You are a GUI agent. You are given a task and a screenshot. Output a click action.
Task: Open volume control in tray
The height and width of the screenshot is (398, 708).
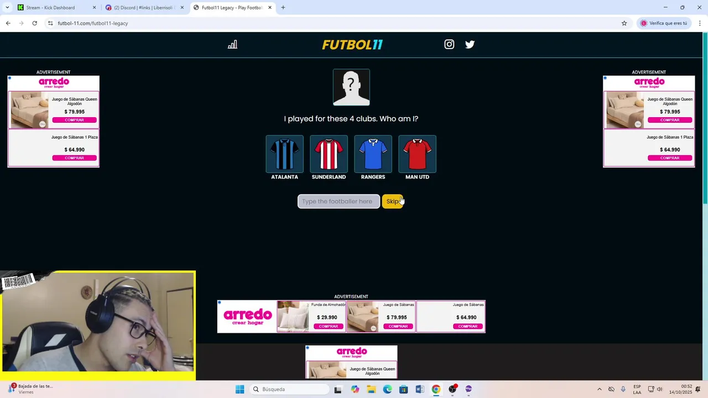coord(659,389)
